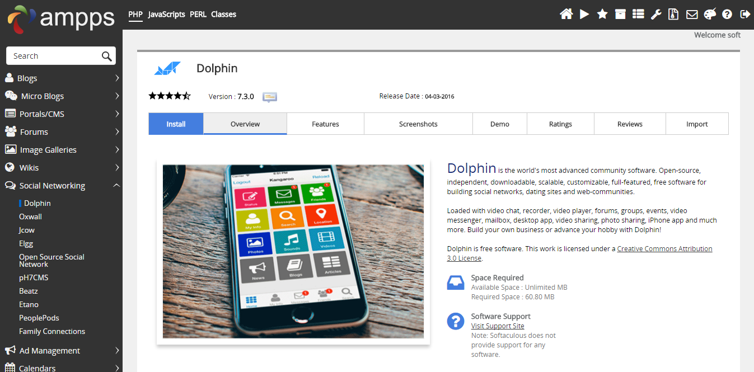Switch to the PHP scripts menu
The width and height of the screenshot is (754, 372).
[135, 15]
